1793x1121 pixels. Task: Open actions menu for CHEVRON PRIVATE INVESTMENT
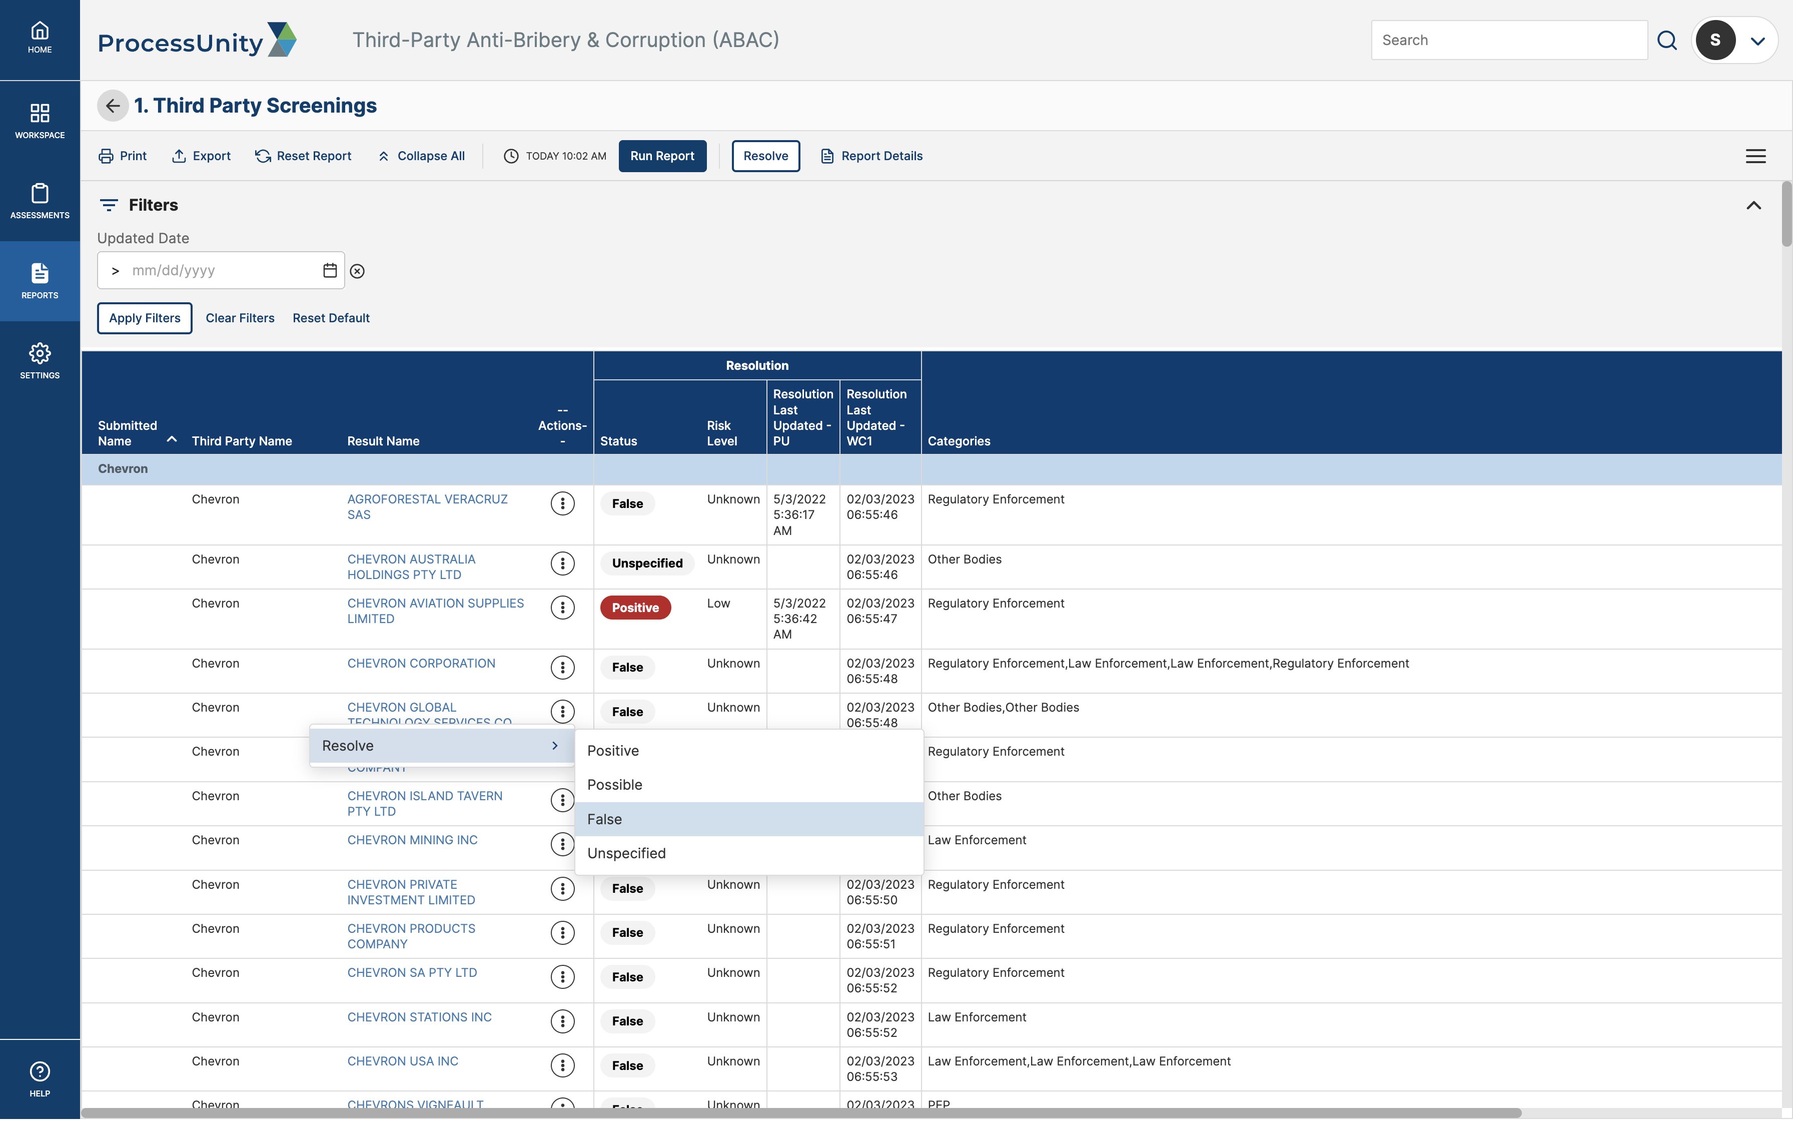pyautogui.click(x=562, y=888)
